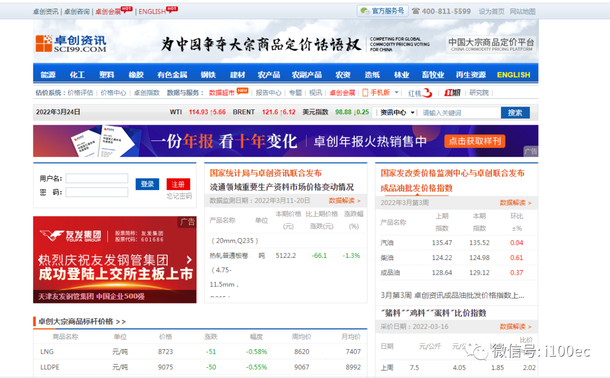Click the WTI price 114.93

[198, 112]
